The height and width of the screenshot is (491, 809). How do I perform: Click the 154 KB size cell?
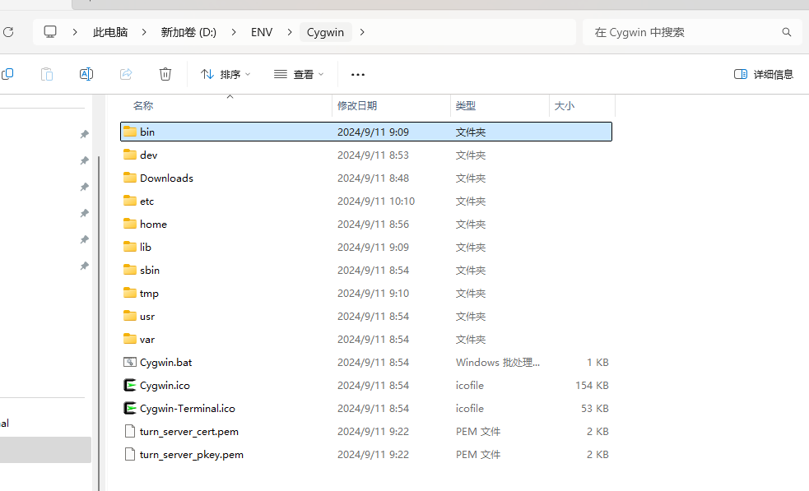point(592,385)
